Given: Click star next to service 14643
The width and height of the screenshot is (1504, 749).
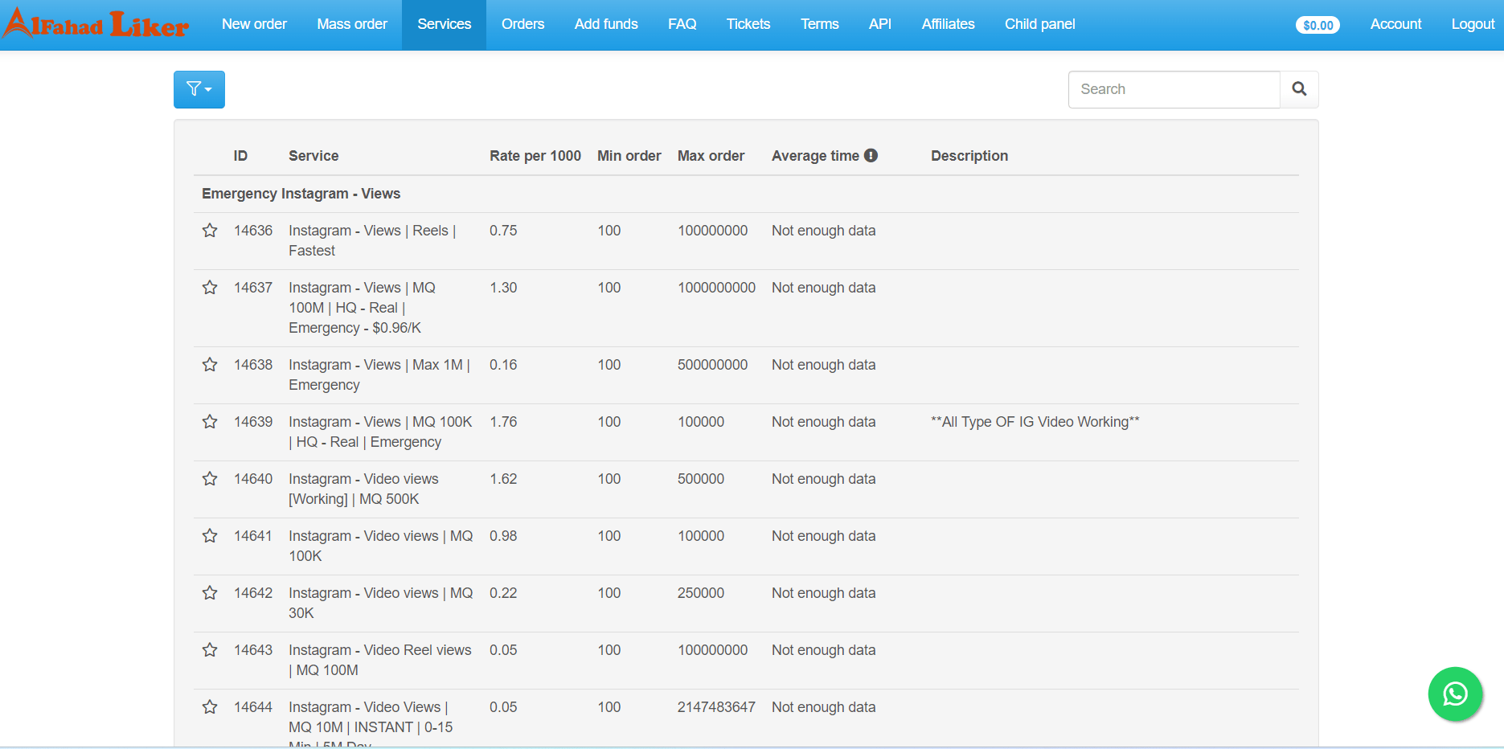Looking at the screenshot, I should (x=210, y=650).
